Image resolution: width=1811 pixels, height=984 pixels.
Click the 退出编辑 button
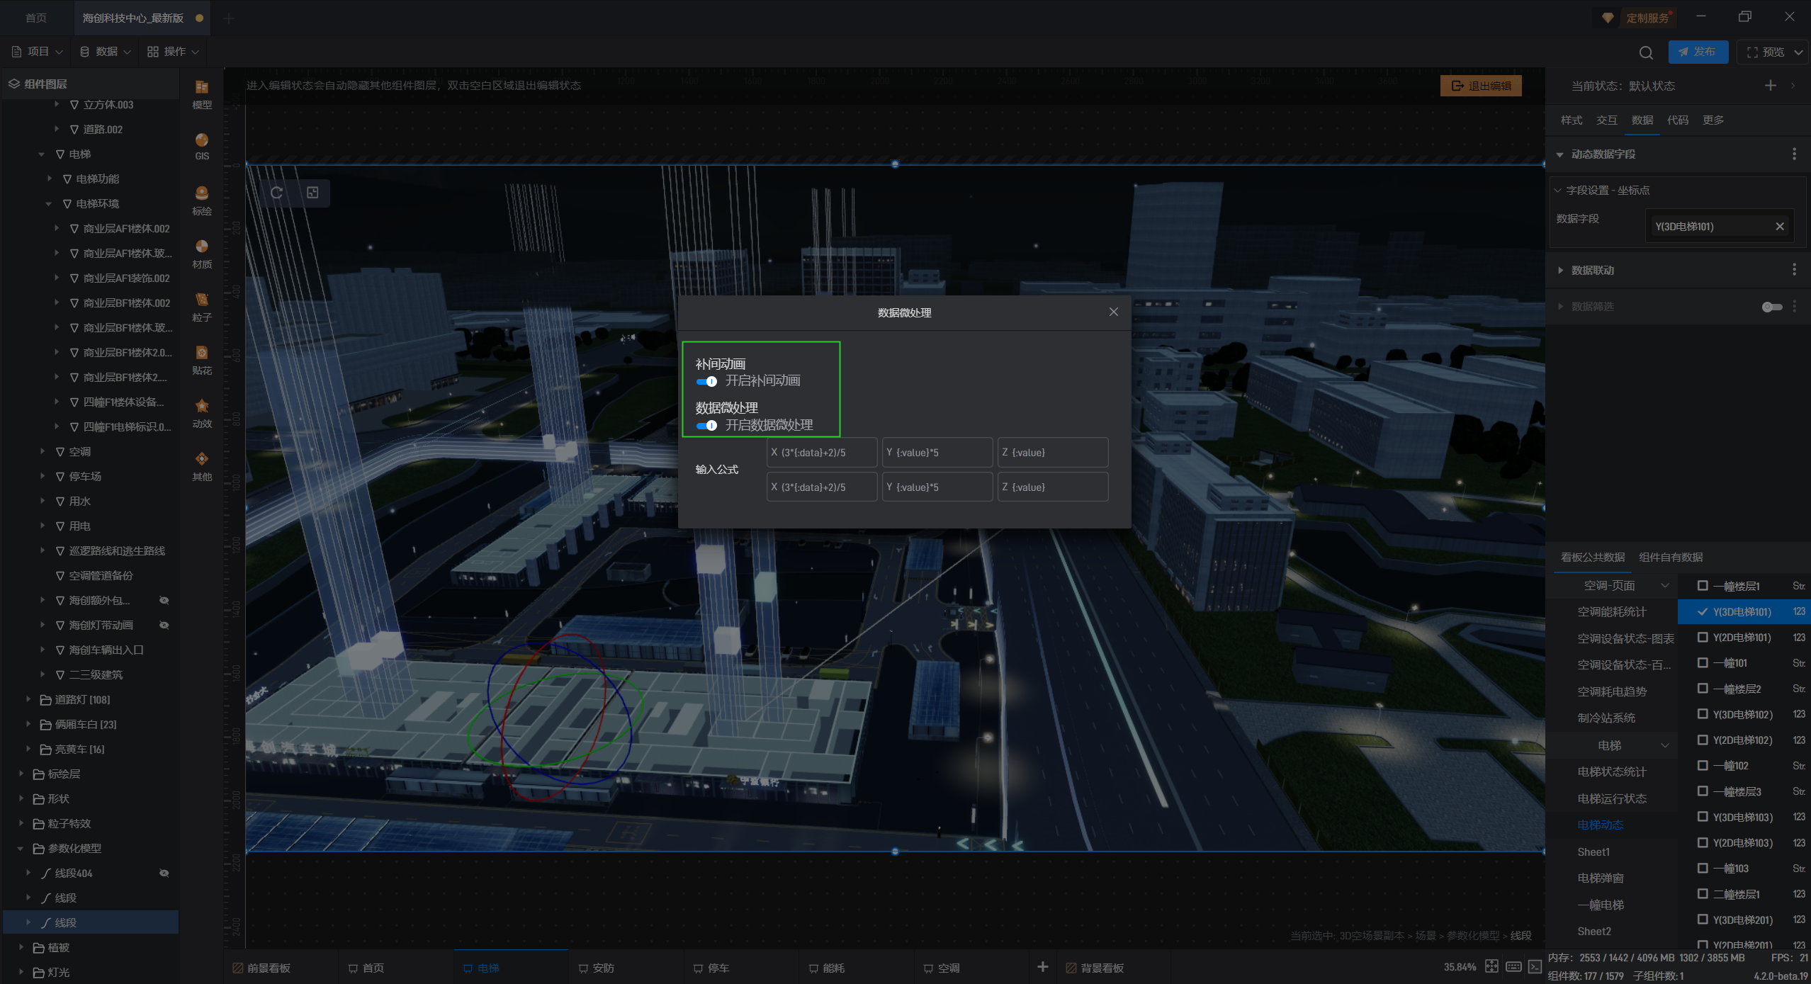pyautogui.click(x=1481, y=86)
